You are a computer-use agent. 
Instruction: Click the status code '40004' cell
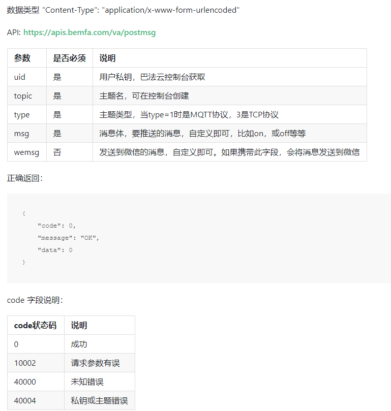tap(36, 400)
